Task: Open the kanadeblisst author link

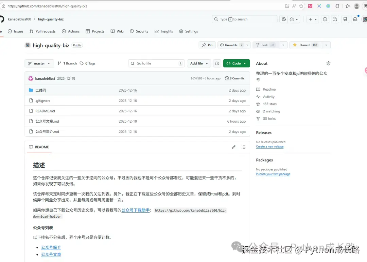Action: tap(45, 78)
